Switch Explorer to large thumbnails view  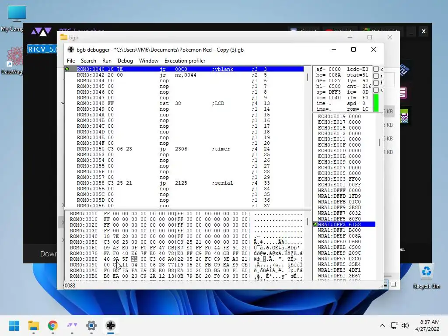[393, 284]
